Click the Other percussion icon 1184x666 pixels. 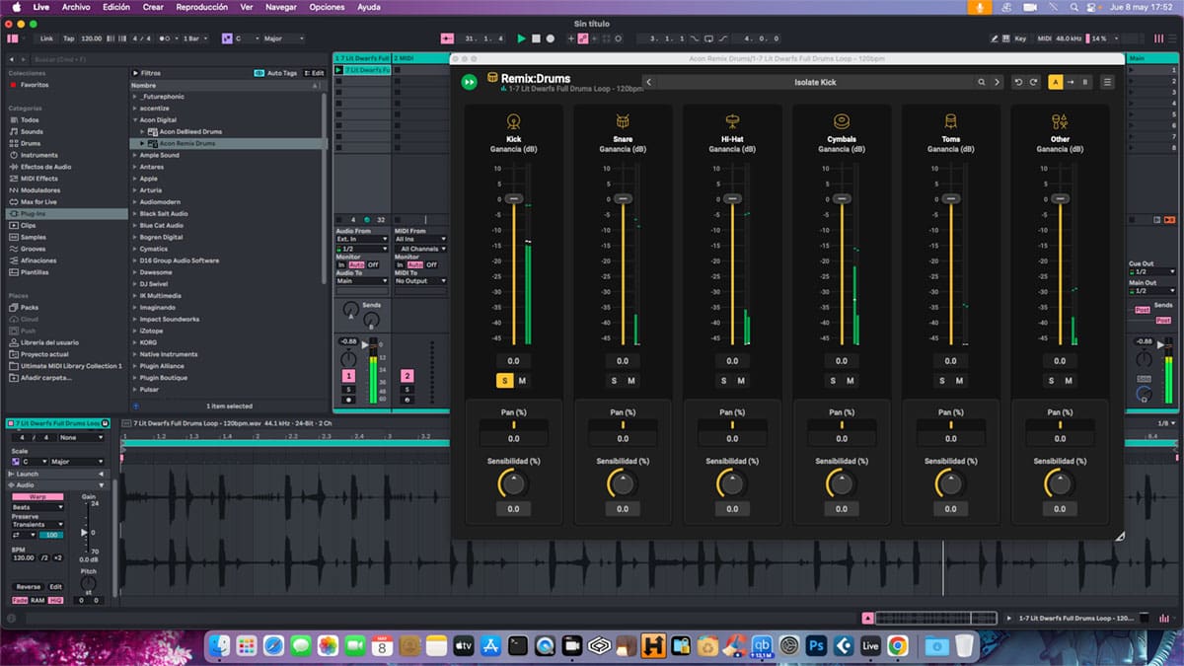pyautogui.click(x=1060, y=122)
